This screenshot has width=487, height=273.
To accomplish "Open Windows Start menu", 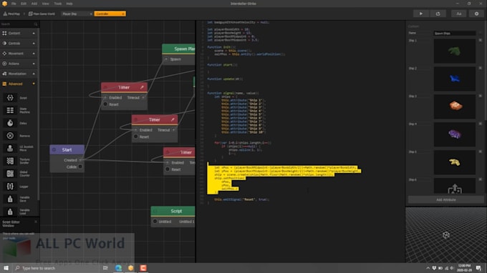I will click(x=6, y=268).
